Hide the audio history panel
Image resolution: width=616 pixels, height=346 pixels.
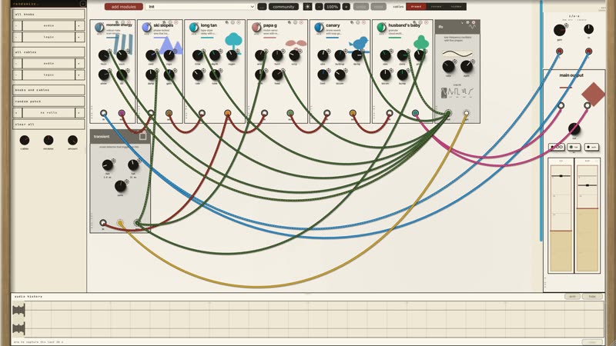pyautogui.click(x=592, y=297)
